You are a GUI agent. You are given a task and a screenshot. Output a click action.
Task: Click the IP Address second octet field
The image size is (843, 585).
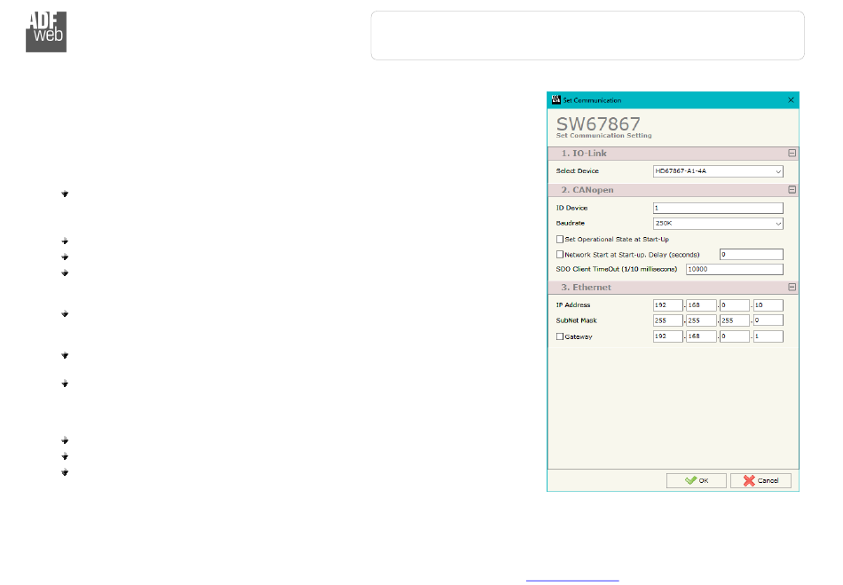701,305
